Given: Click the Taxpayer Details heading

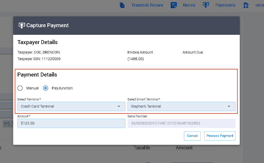Looking at the screenshot, I should [x=37, y=42].
